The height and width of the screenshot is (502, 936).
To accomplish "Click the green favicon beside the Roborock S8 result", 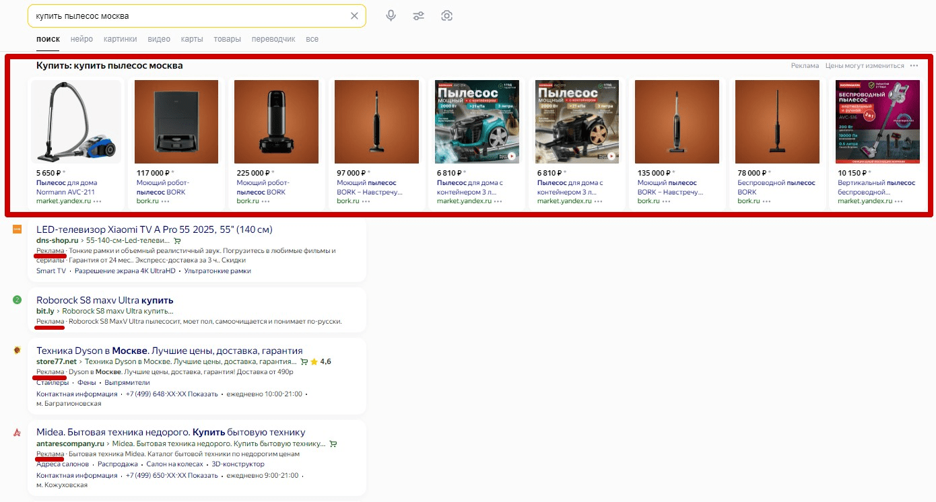I will click(18, 299).
